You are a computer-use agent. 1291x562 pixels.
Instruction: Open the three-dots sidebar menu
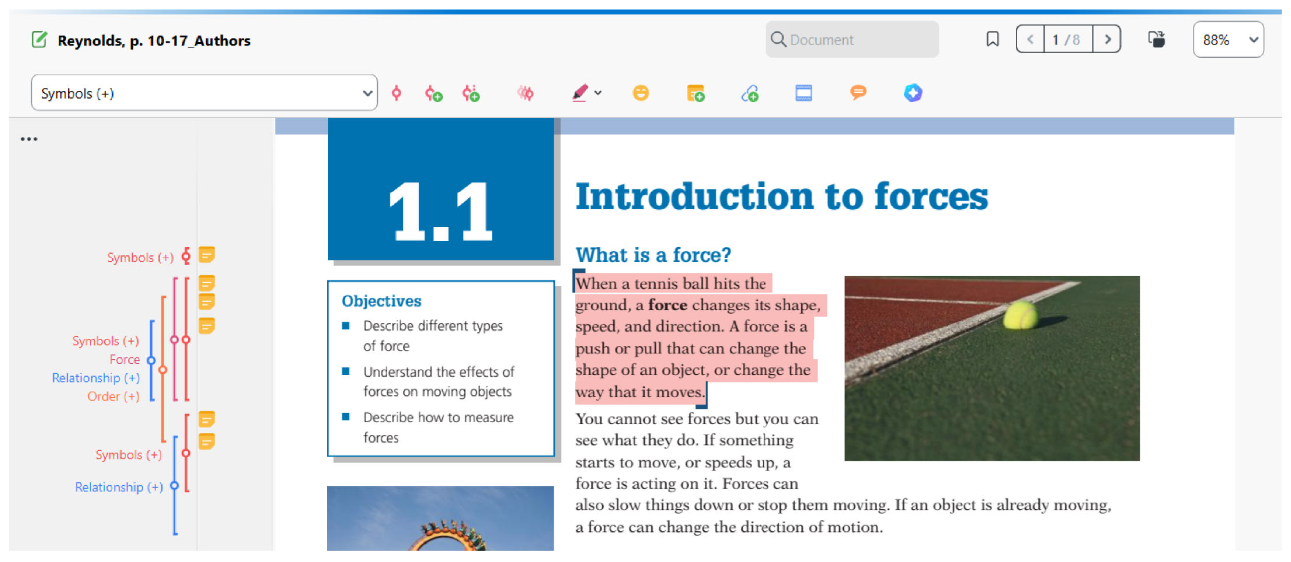pyautogui.click(x=29, y=139)
